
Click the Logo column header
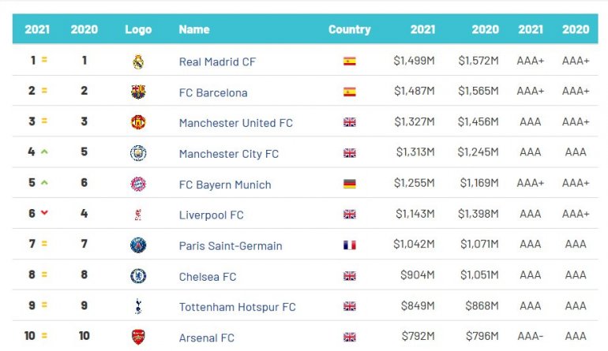click(x=138, y=29)
